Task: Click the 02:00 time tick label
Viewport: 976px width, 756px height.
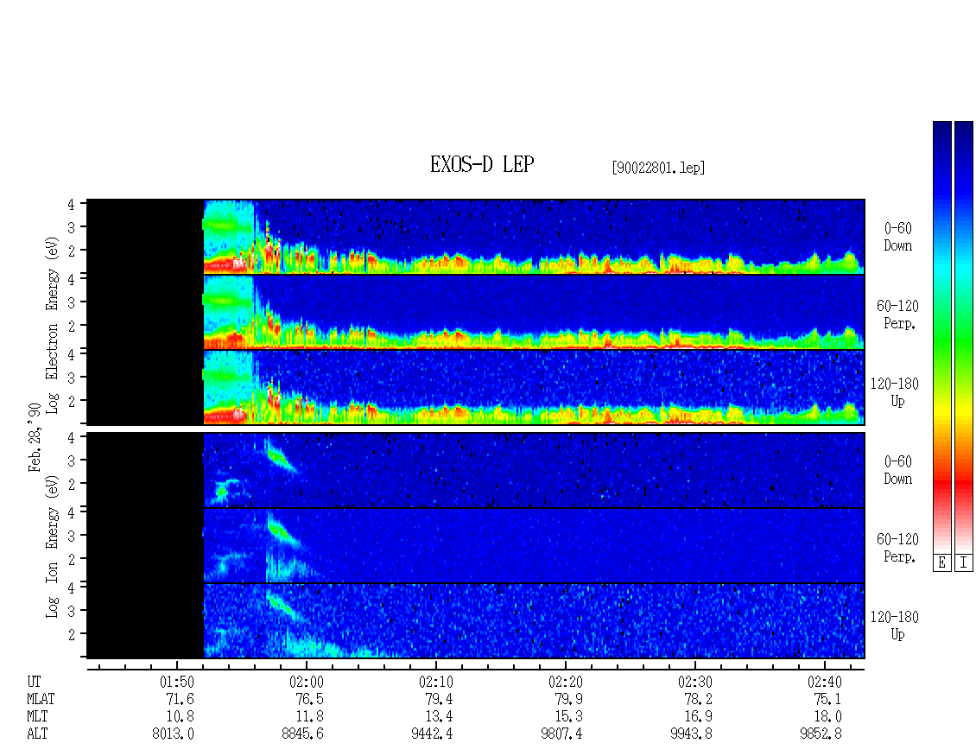Action: pyautogui.click(x=307, y=682)
